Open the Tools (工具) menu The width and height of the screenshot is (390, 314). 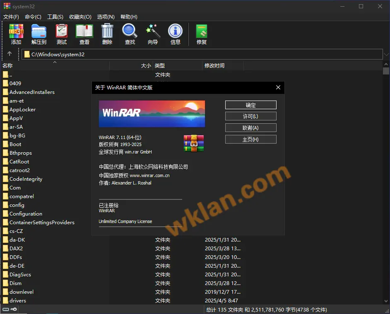click(x=55, y=17)
